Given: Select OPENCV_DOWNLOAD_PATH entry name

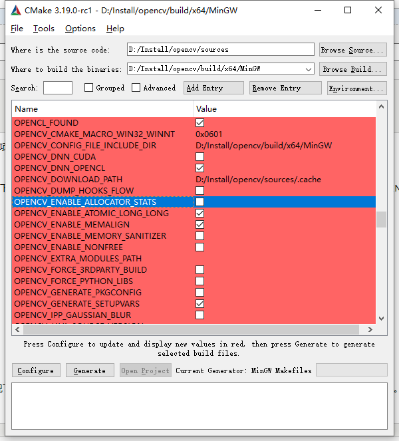Looking at the screenshot, I should point(68,180).
